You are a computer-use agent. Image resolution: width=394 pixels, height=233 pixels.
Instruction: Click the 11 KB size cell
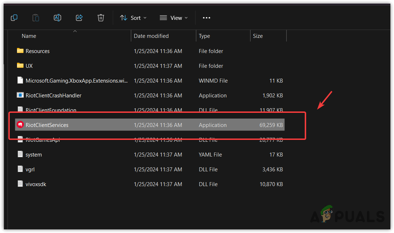276,81
